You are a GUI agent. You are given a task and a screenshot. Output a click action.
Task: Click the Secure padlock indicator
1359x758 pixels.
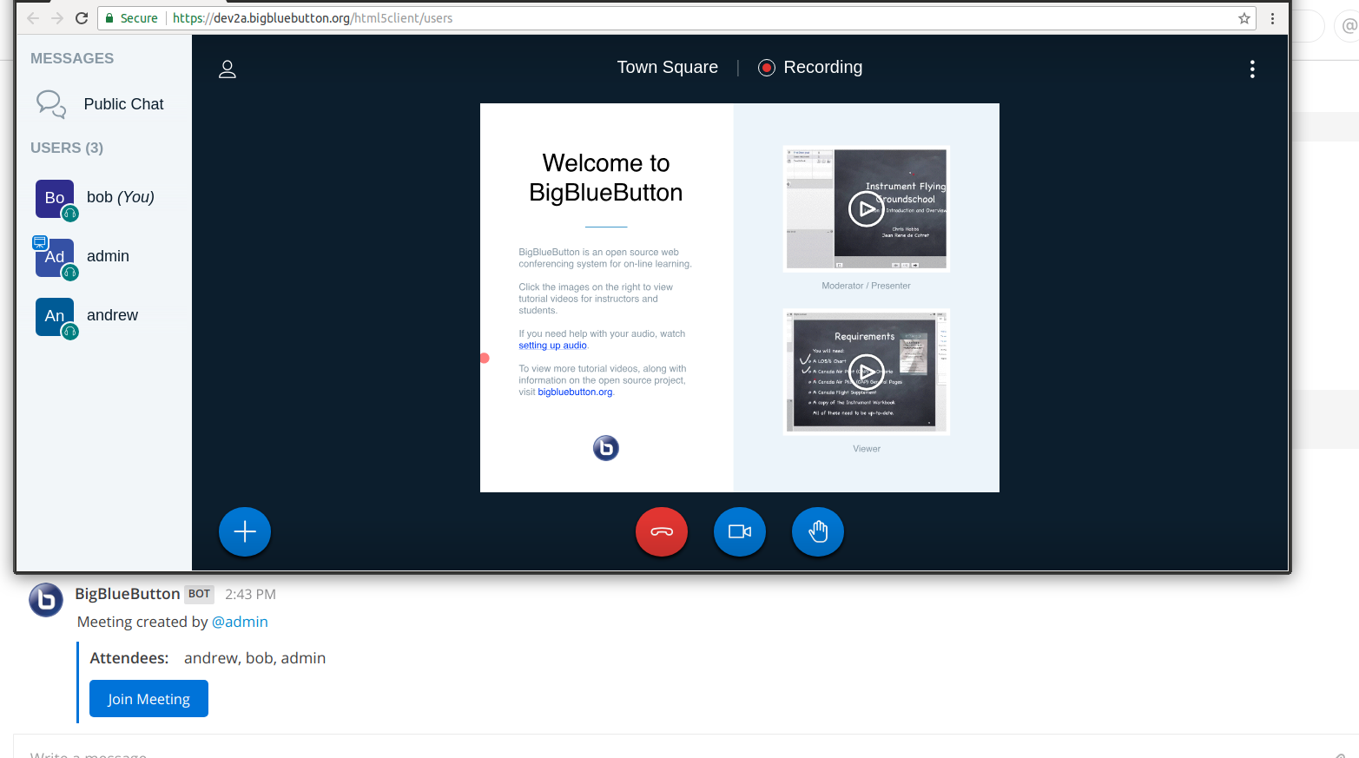click(x=131, y=18)
